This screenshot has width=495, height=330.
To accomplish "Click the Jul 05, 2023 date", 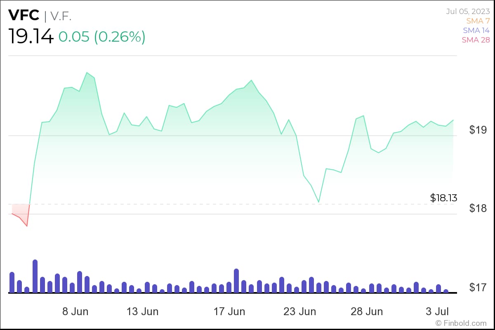I will tap(468, 11).
